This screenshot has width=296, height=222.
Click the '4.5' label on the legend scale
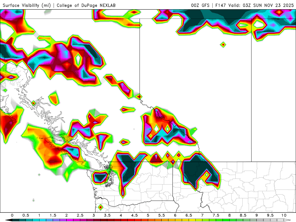[134, 215]
